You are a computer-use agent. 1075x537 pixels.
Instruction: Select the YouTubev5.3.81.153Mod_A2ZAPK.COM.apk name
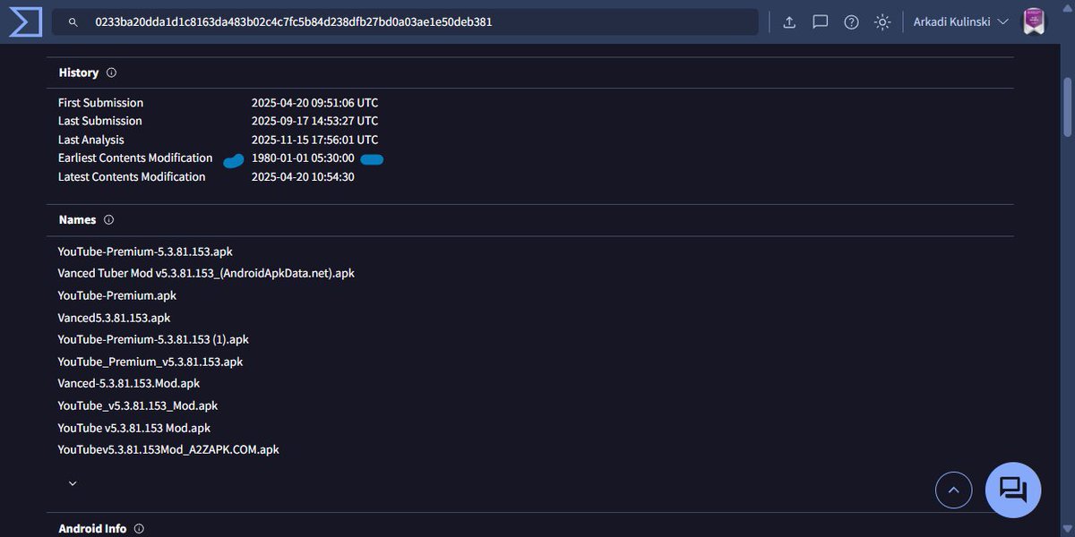coord(168,449)
